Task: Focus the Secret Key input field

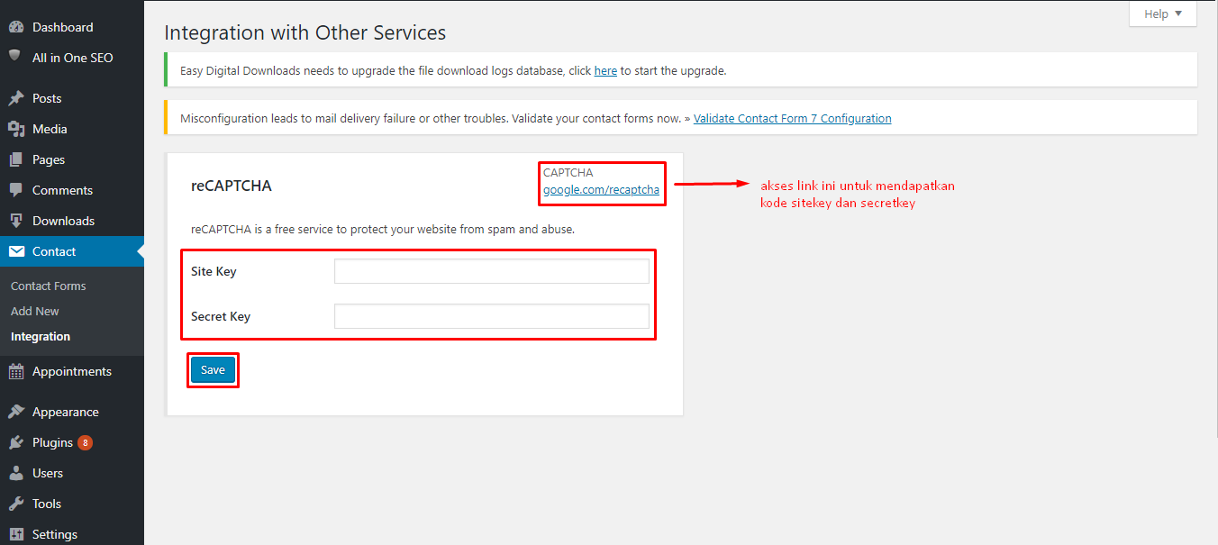Action: coord(491,316)
